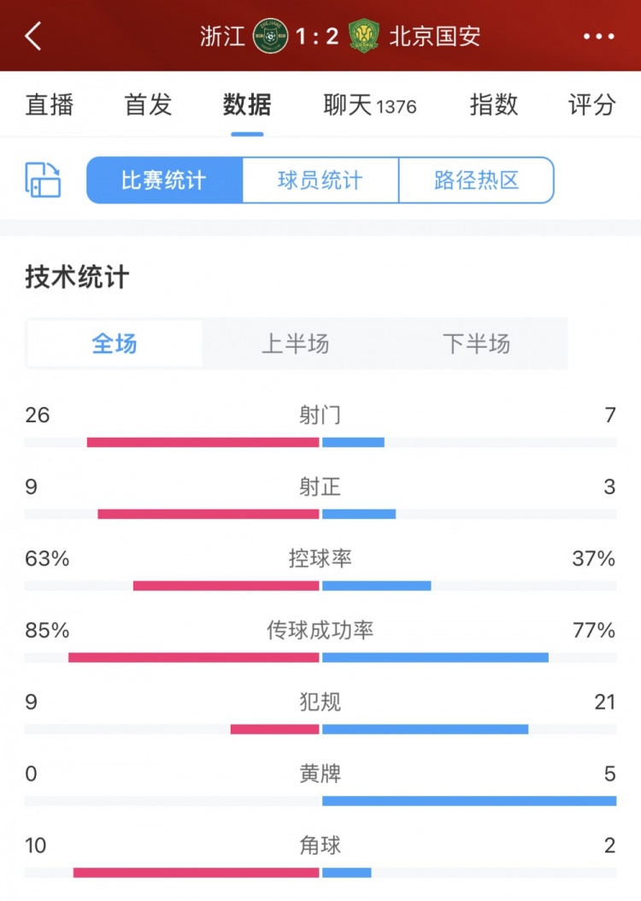Screen dimensions: 641x901
Task: Open the 评分 ratings tab
Action: pos(592,105)
